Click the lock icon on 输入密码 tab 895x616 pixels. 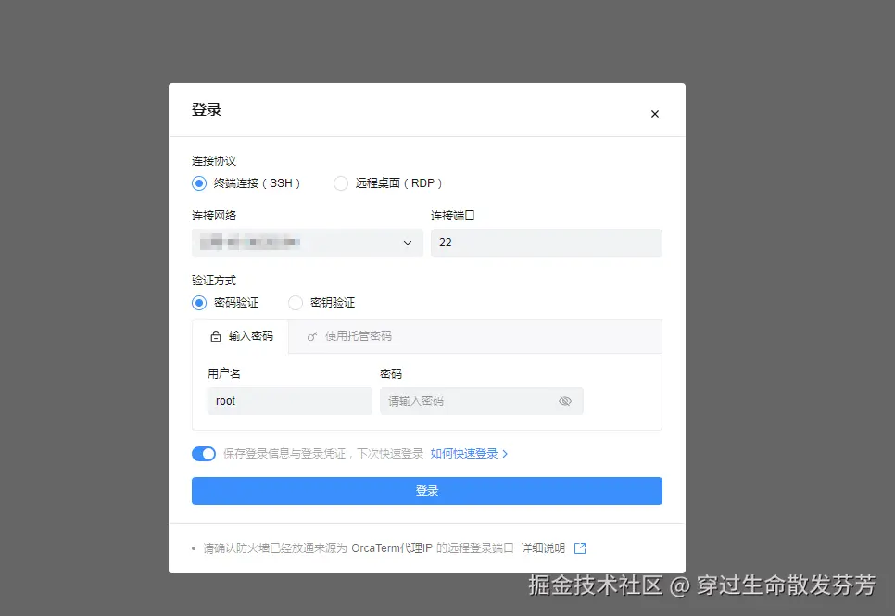pyautogui.click(x=213, y=336)
